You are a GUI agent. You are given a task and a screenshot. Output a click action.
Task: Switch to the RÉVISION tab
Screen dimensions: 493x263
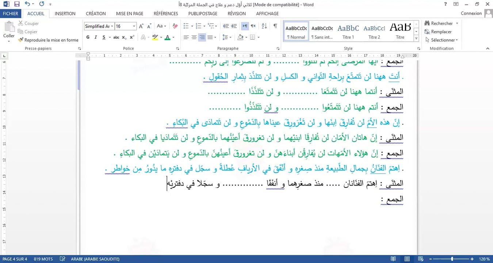(x=237, y=14)
